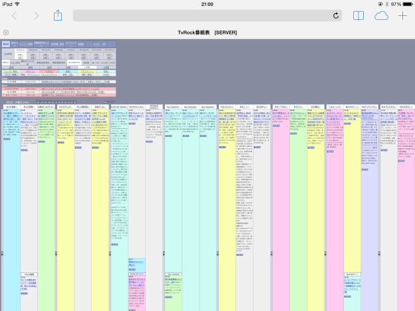Select the white highlighted first date cell
This screenshot has width=415, height=311.
point(21,50)
